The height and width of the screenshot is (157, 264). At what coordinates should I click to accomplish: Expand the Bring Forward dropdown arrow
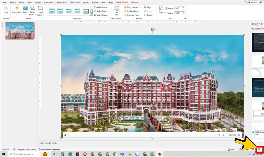pyautogui.click(x=140, y=7)
